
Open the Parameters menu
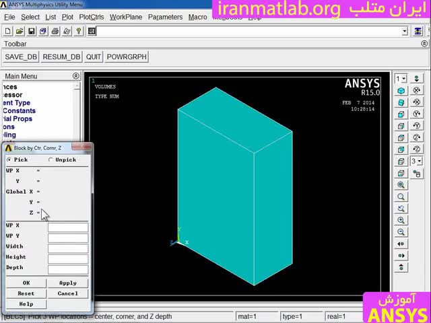[x=165, y=17]
